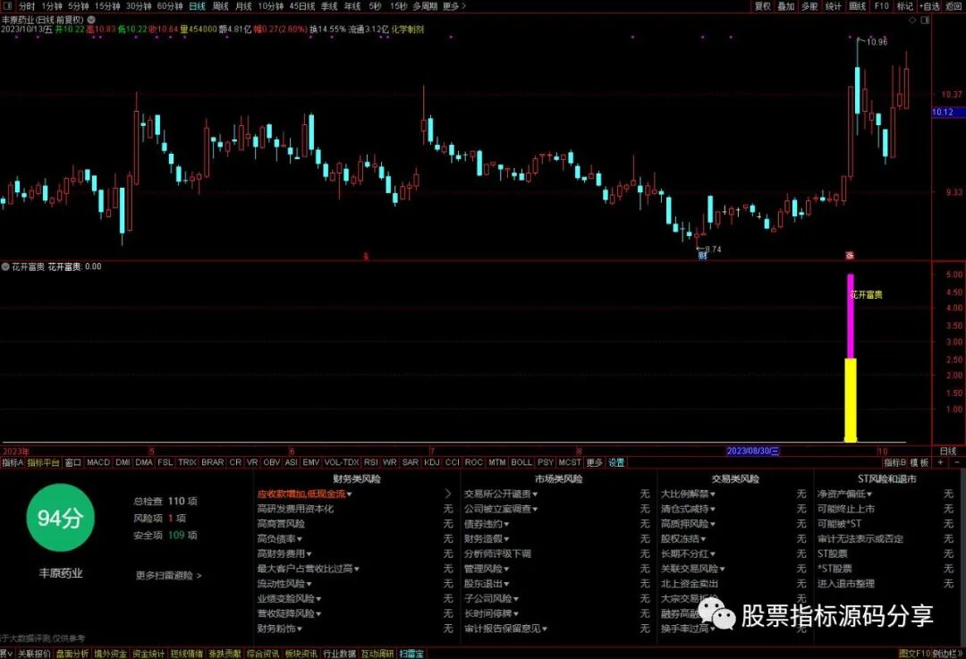Image resolution: width=966 pixels, height=659 pixels.
Task: Open 多周期 multi-period view
Action: click(x=425, y=6)
